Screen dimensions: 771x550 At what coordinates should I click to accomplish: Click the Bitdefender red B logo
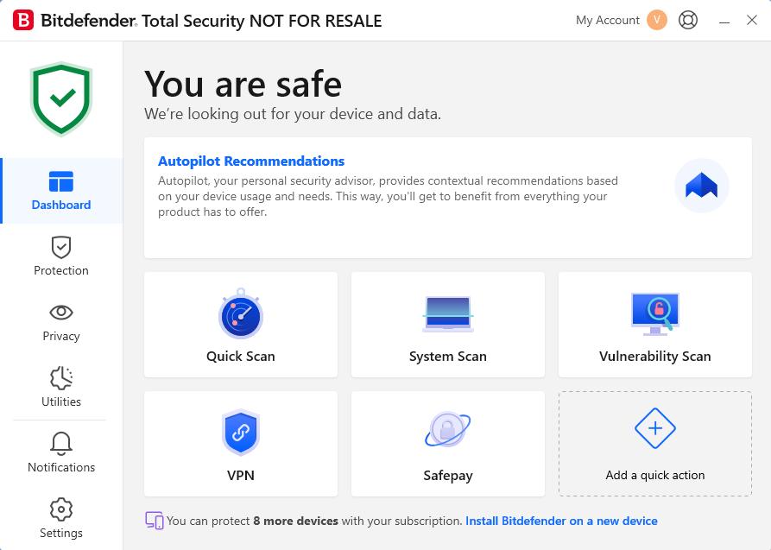24,21
